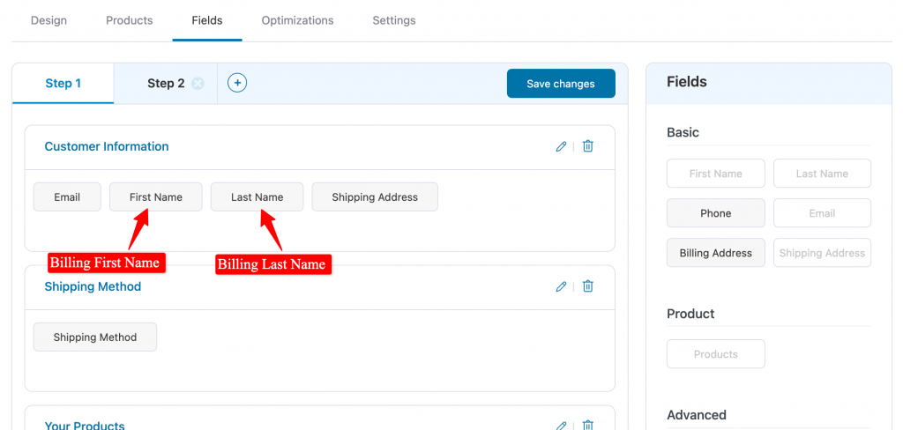The height and width of the screenshot is (430, 903).
Task: Click the Basic group heading
Action: click(683, 132)
